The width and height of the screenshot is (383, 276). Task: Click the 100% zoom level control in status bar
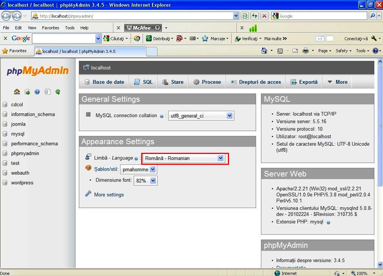363,273
